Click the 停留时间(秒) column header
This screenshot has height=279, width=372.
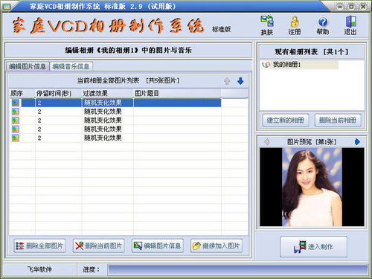(59, 93)
